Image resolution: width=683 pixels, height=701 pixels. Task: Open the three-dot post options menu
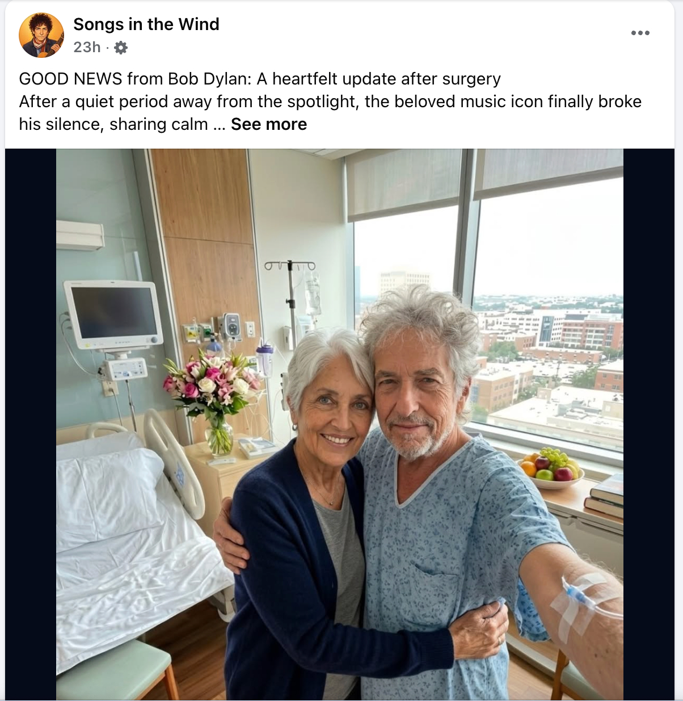640,33
